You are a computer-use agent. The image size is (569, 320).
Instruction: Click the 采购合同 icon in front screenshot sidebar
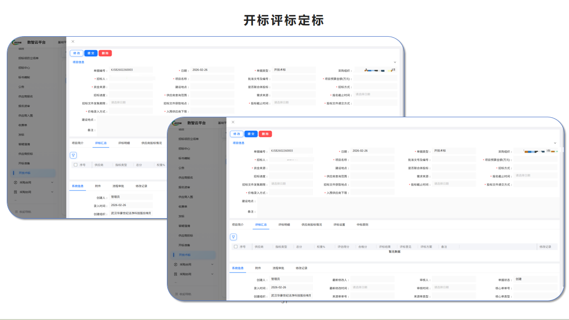point(175,264)
